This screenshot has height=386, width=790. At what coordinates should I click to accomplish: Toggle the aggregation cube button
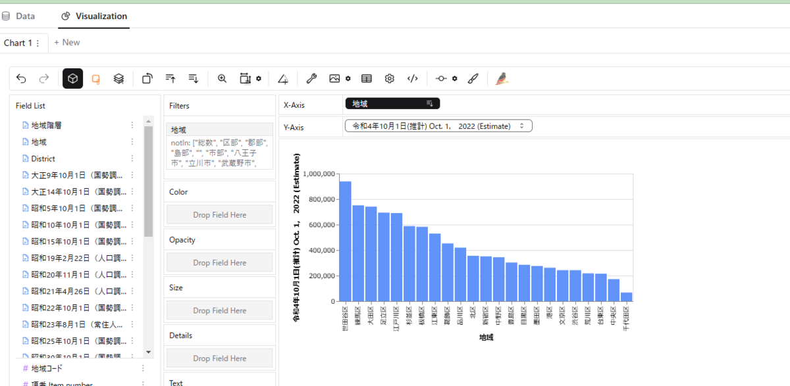coord(72,79)
